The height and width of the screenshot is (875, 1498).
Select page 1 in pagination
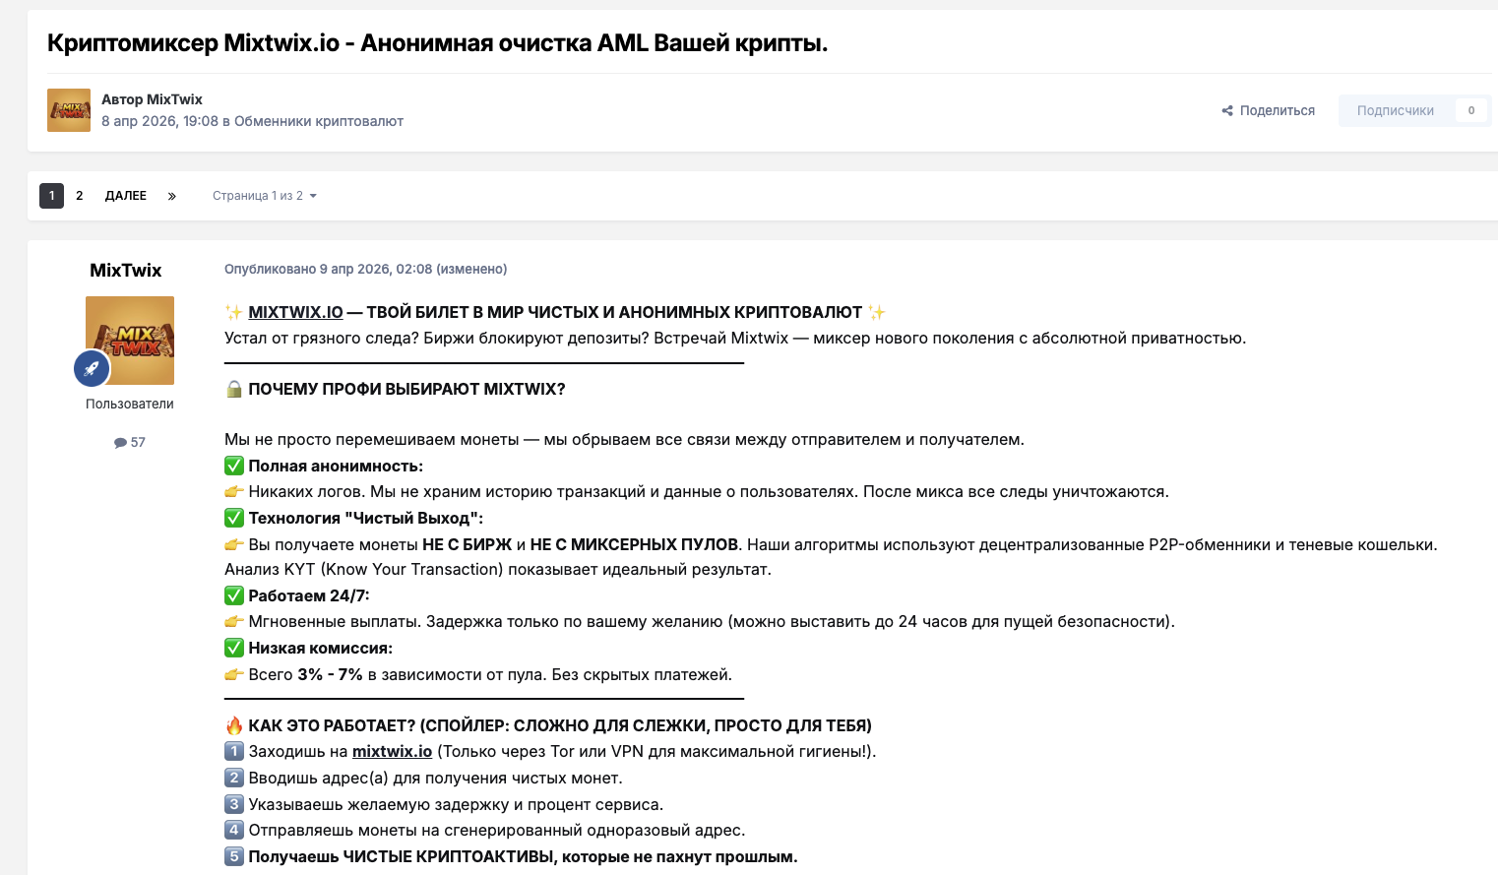52,196
